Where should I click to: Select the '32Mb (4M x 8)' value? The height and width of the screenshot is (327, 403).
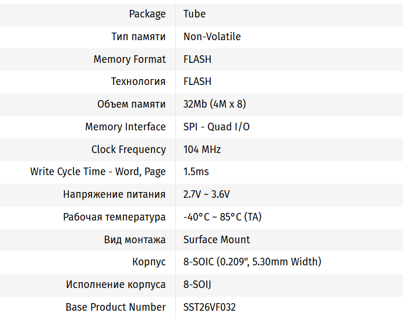click(x=214, y=104)
